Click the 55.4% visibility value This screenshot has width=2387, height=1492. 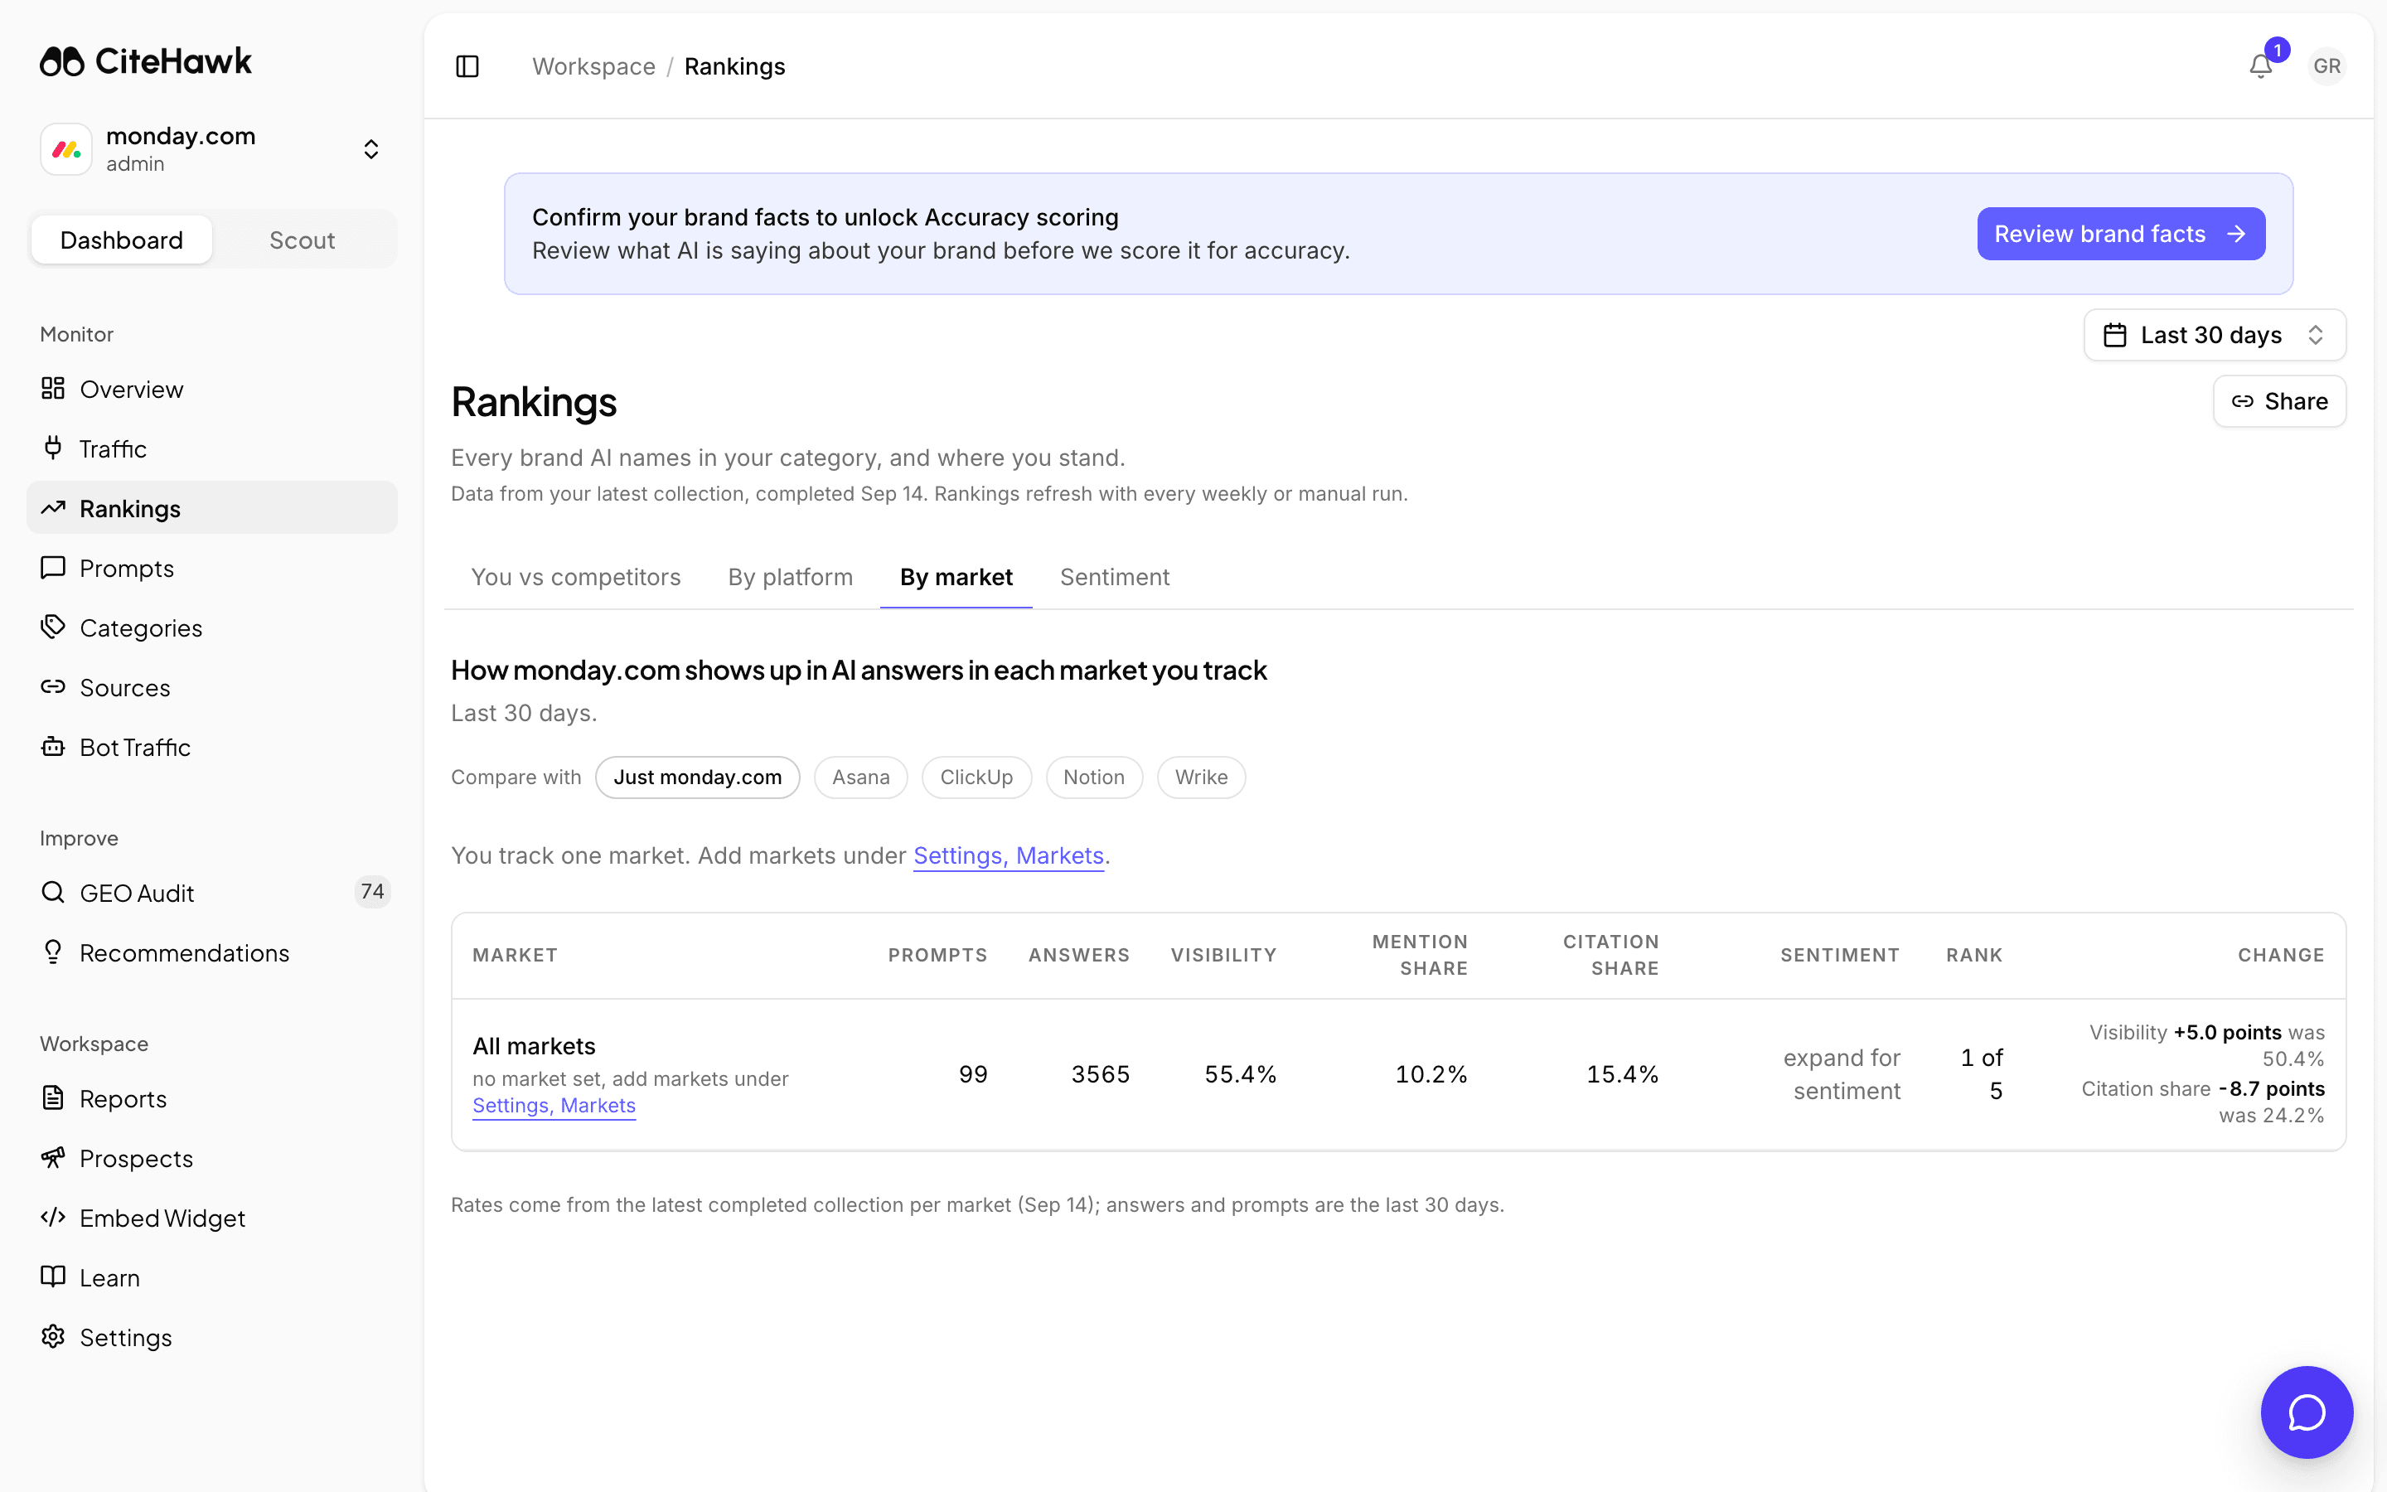(x=1240, y=1074)
